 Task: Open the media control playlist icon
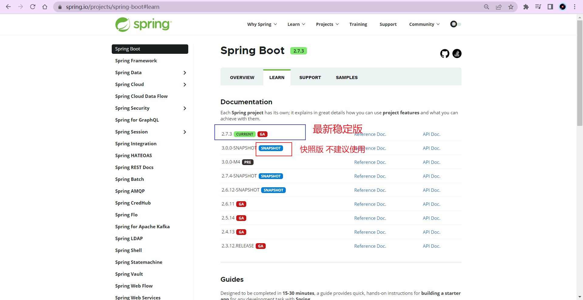[538, 7]
